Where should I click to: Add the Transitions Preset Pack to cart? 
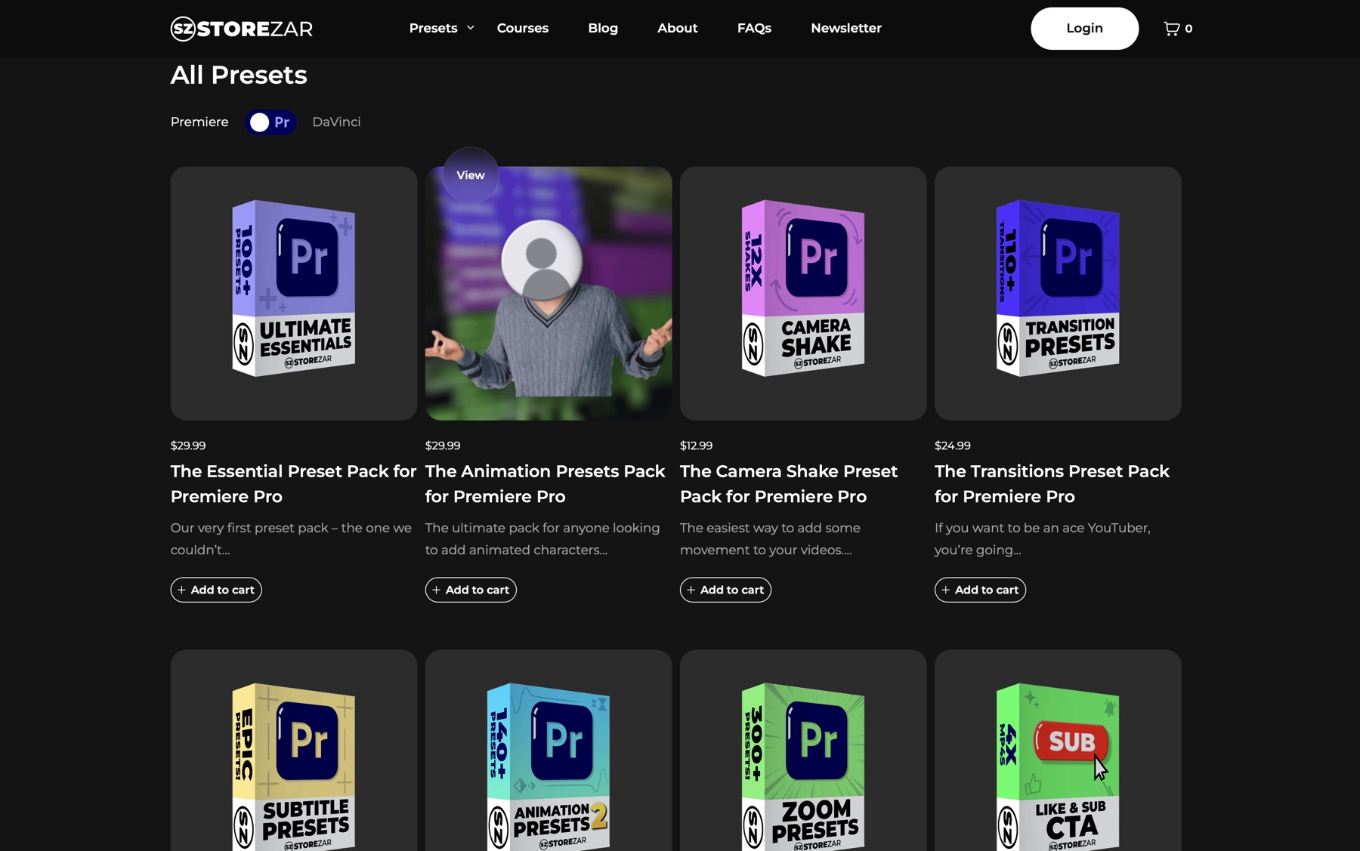(980, 590)
